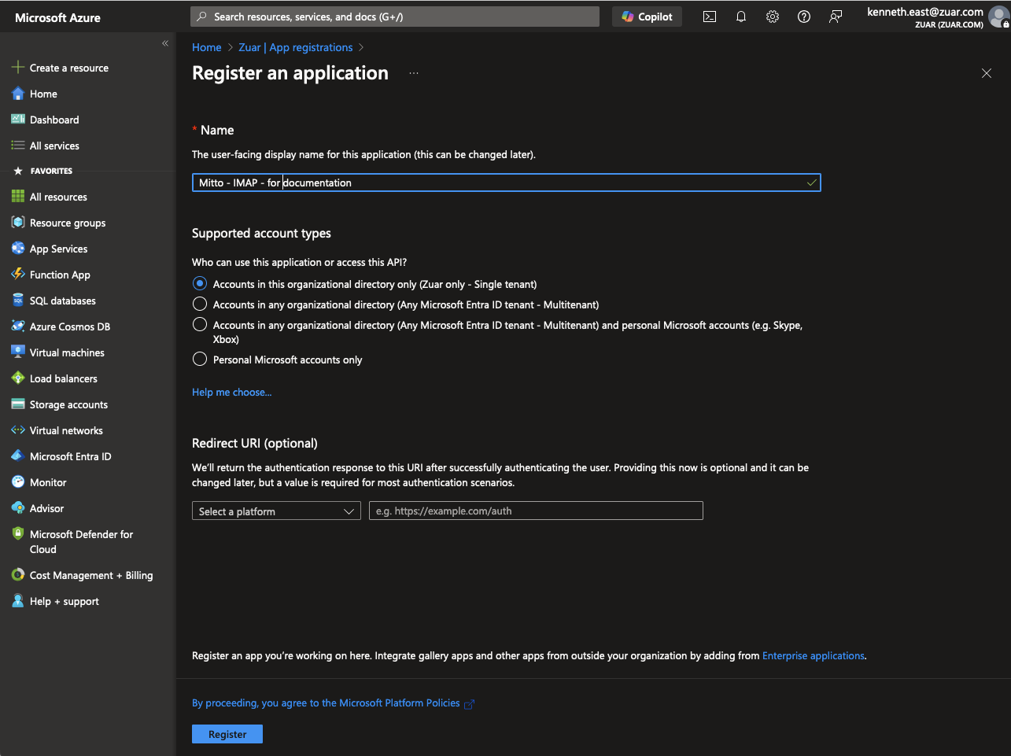
Task: Click the Home icon in sidebar
Action: point(17,94)
